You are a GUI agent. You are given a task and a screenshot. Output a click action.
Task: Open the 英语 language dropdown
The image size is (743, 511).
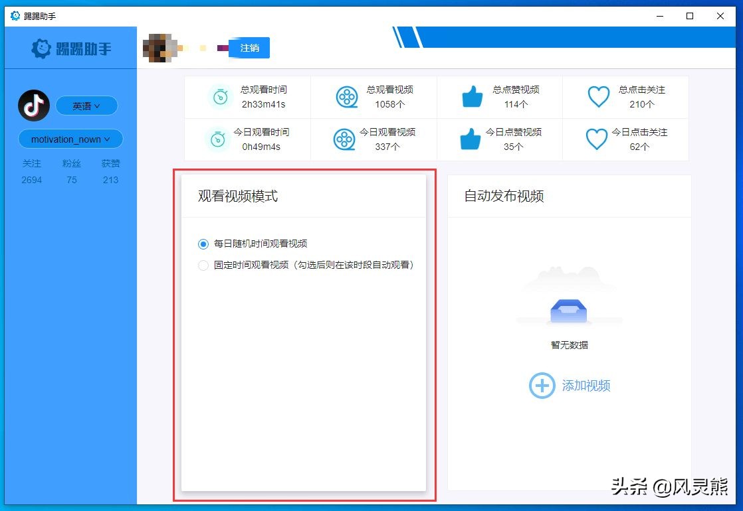[x=86, y=106]
